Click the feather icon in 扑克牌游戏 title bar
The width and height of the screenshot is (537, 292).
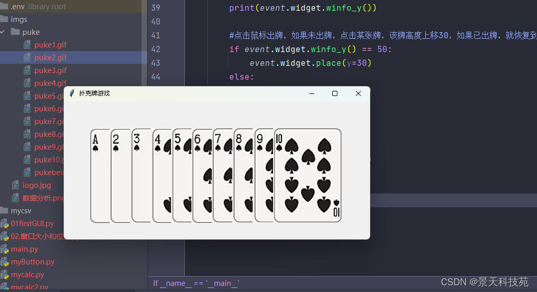[72, 93]
